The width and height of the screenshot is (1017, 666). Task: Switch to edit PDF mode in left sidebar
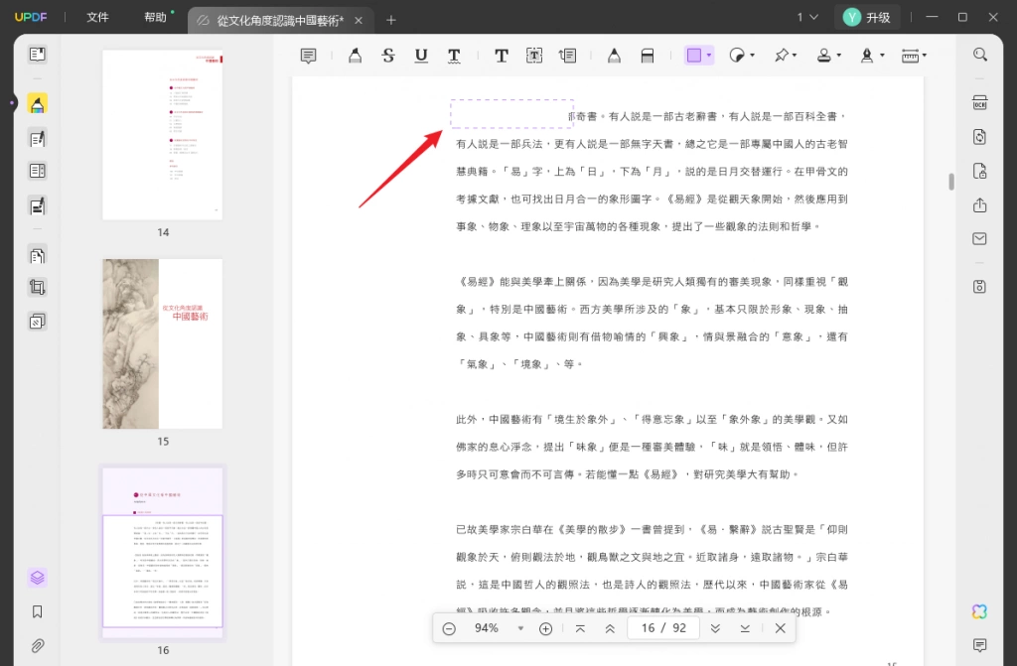click(x=37, y=138)
